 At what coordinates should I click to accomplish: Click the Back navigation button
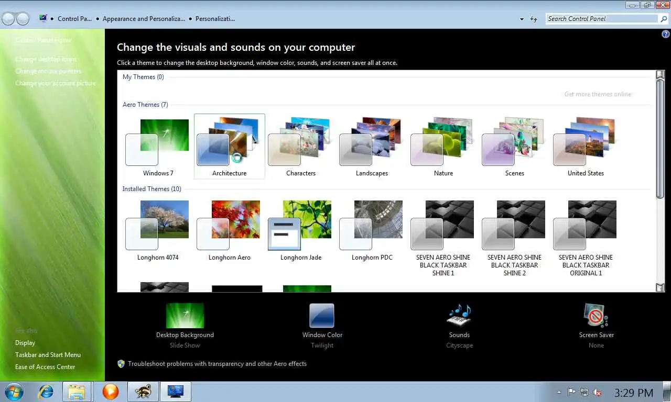8,19
